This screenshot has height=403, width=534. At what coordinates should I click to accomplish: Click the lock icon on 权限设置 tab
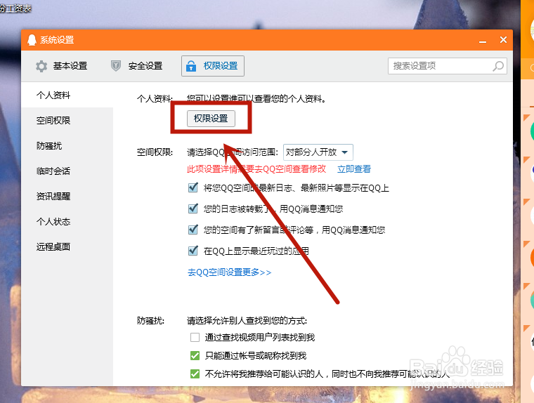(191, 66)
